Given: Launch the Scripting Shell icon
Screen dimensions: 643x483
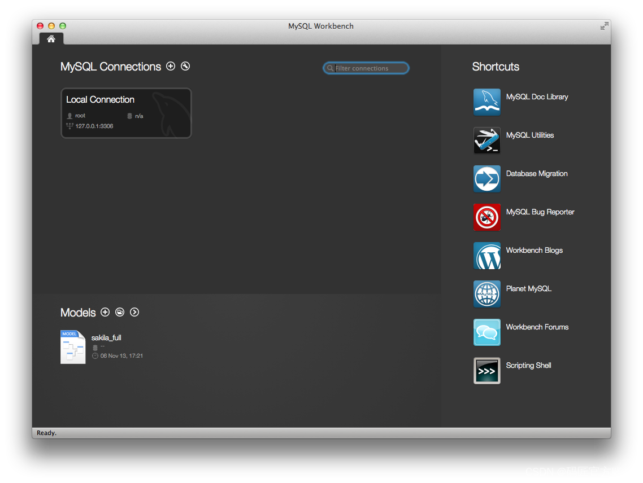Looking at the screenshot, I should (x=486, y=371).
